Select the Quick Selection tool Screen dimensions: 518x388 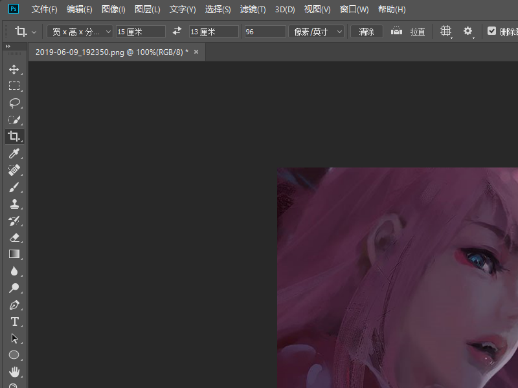14,120
